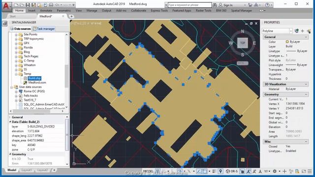The height and width of the screenshot is (177, 315).
Task: Switch to the Start document tab
Action: tap(12, 16)
